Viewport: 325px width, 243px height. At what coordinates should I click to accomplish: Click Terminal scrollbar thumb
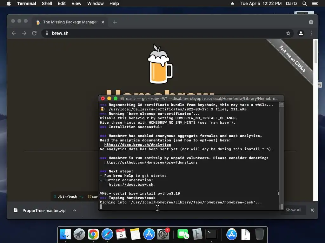(282, 207)
